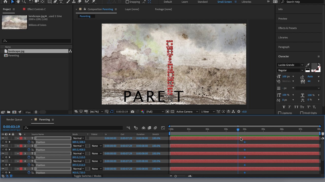325x182 pixels.
Task: Select the Clone Stamp tool
Action: [74, 2]
